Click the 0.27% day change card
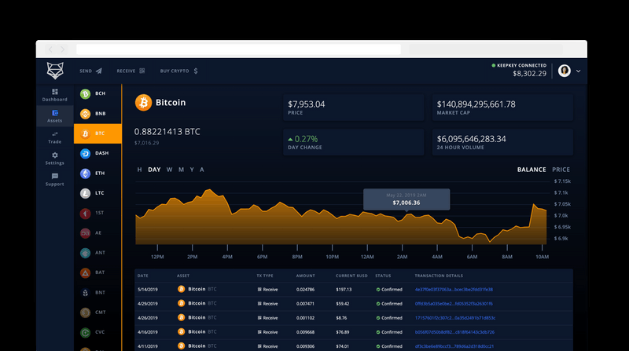The height and width of the screenshot is (351, 629). [353, 142]
